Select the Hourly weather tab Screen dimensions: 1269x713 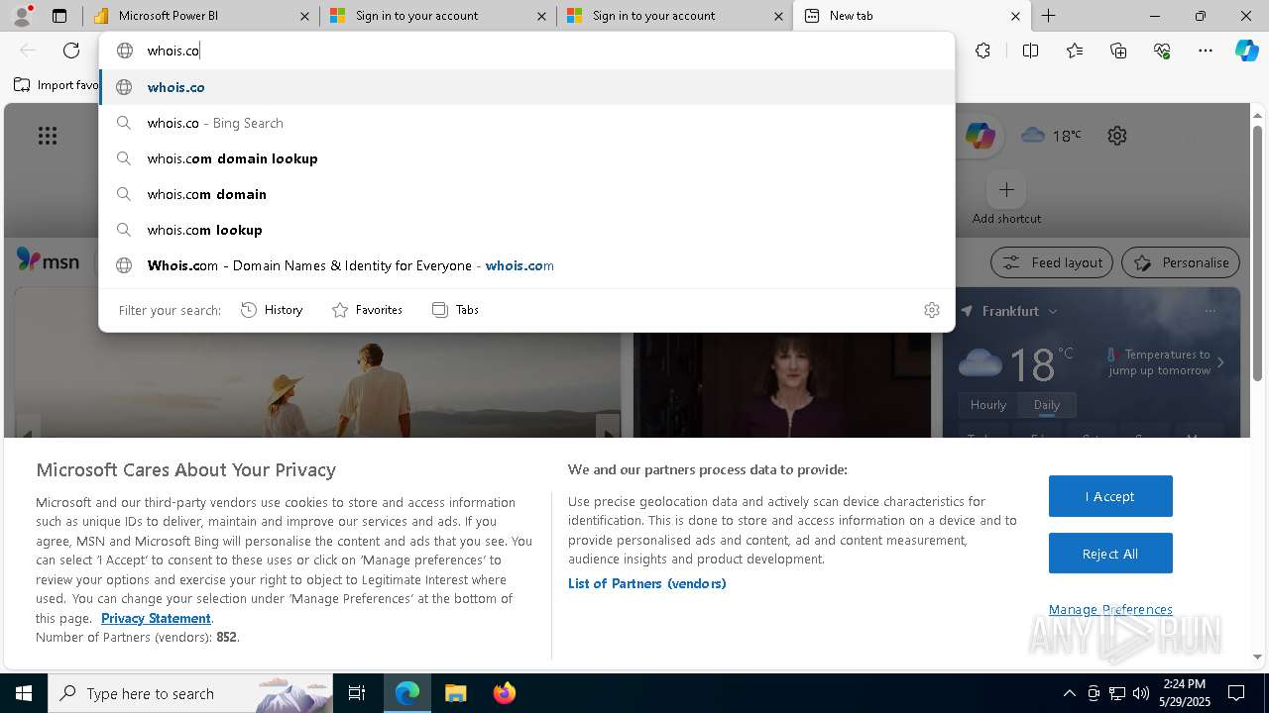[x=988, y=405]
